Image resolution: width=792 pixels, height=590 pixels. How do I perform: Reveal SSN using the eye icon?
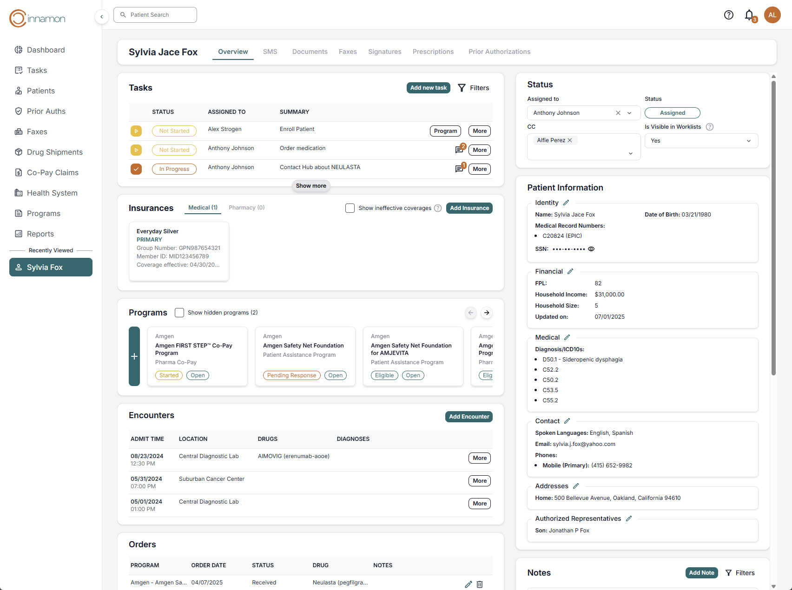tap(591, 249)
